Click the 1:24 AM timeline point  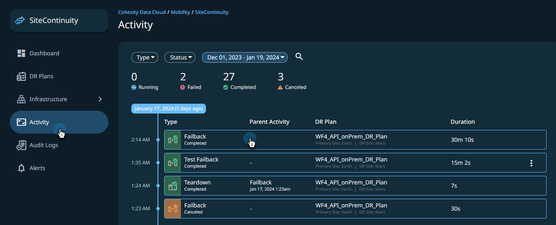[158, 186]
